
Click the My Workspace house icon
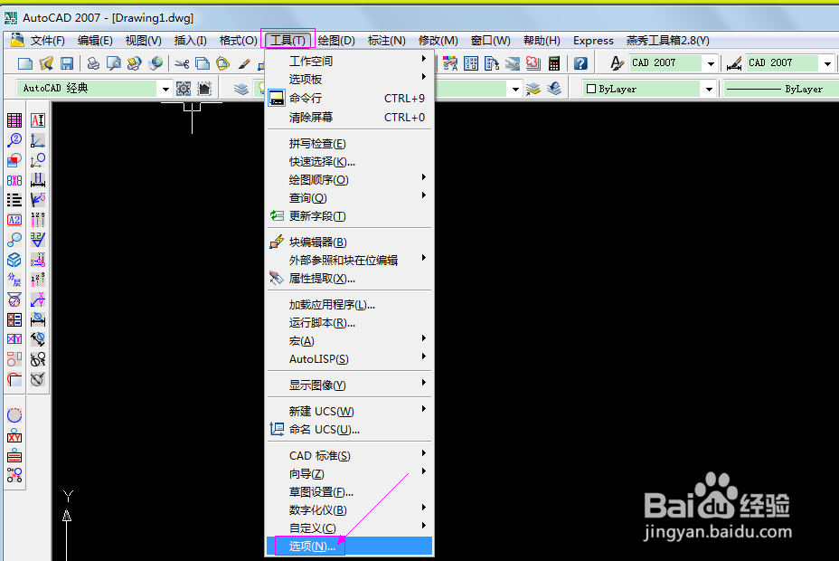pyautogui.click(x=204, y=89)
